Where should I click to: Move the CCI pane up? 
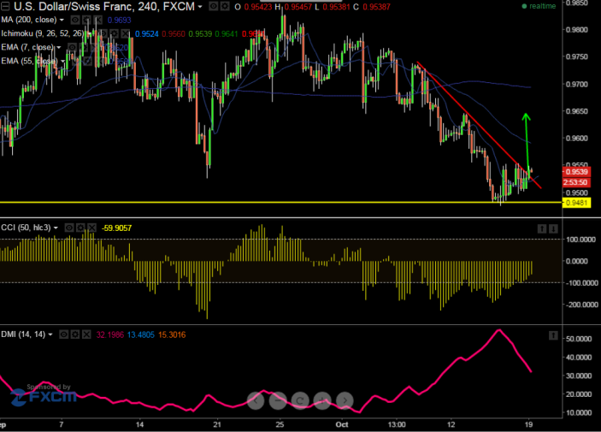coord(542,229)
